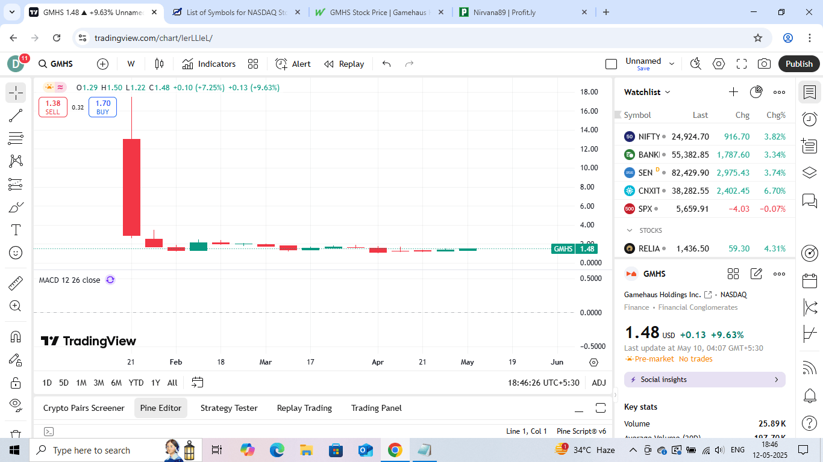Screen dimensions: 823x462
Task: Open the emoji icons tool
Action: [x=16, y=253]
